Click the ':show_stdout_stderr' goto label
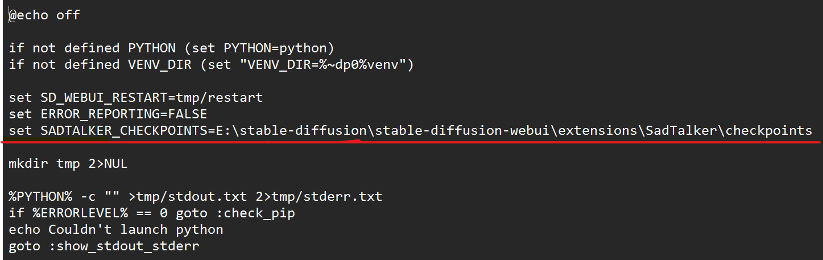This screenshot has width=823, height=260. 127,246
